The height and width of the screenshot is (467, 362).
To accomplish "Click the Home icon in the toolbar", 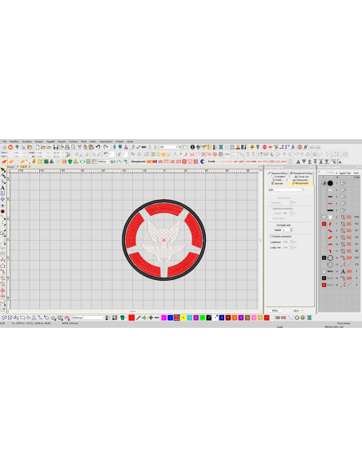I will coord(5,147).
